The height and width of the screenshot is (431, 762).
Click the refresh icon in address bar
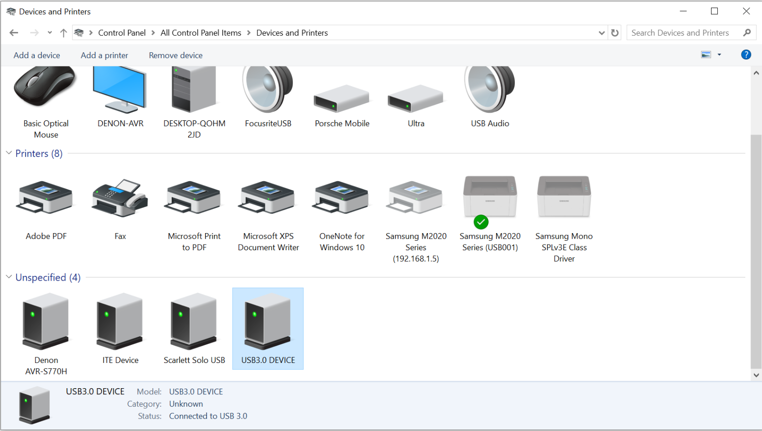pos(615,33)
